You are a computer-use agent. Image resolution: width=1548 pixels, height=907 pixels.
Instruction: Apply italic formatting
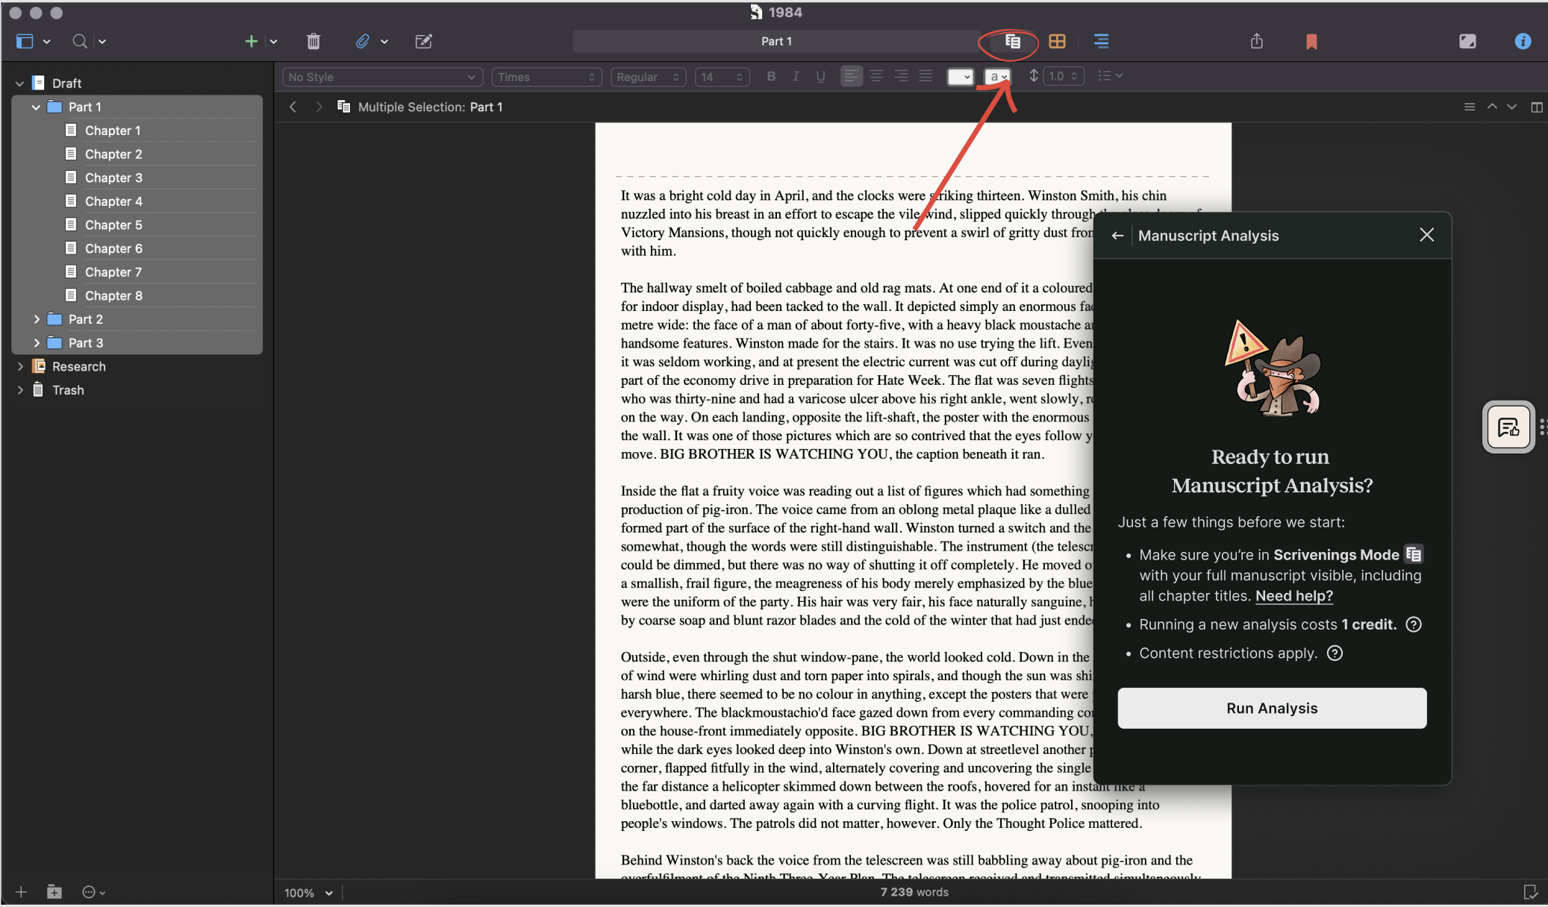(796, 76)
